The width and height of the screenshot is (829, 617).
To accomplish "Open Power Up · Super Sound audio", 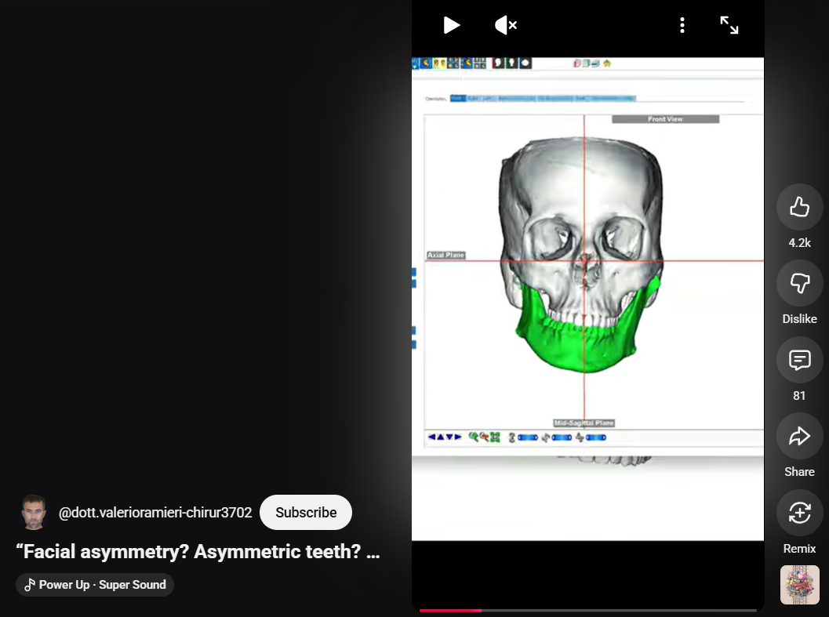I will pos(95,585).
